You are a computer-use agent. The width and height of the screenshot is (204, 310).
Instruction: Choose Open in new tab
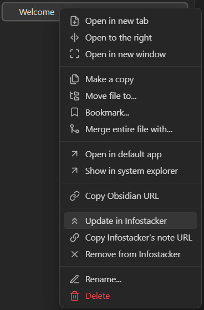pos(130,21)
